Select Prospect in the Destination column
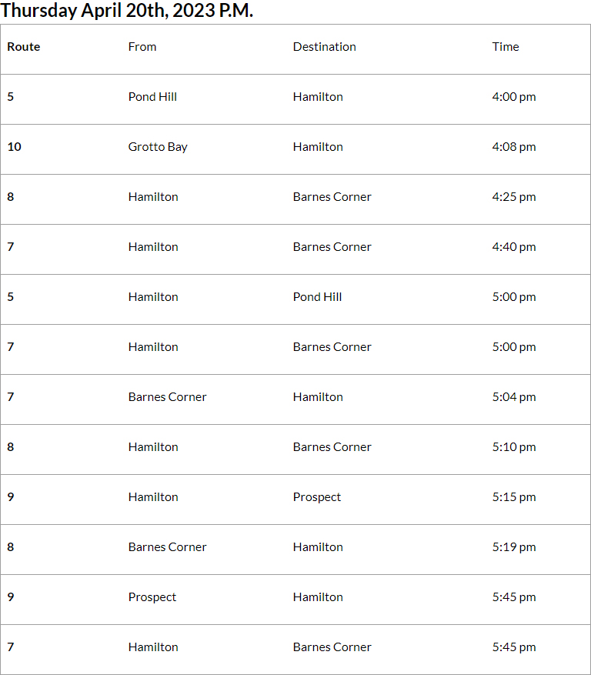The height and width of the screenshot is (675, 591). click(316, 497)
